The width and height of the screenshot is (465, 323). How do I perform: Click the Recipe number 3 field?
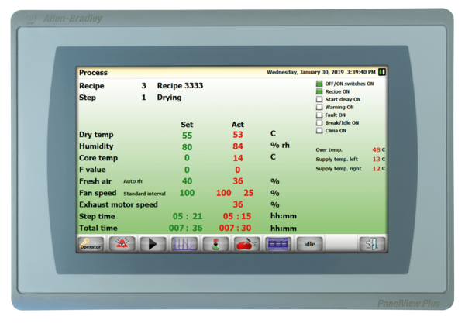click(x=143, y=85)
